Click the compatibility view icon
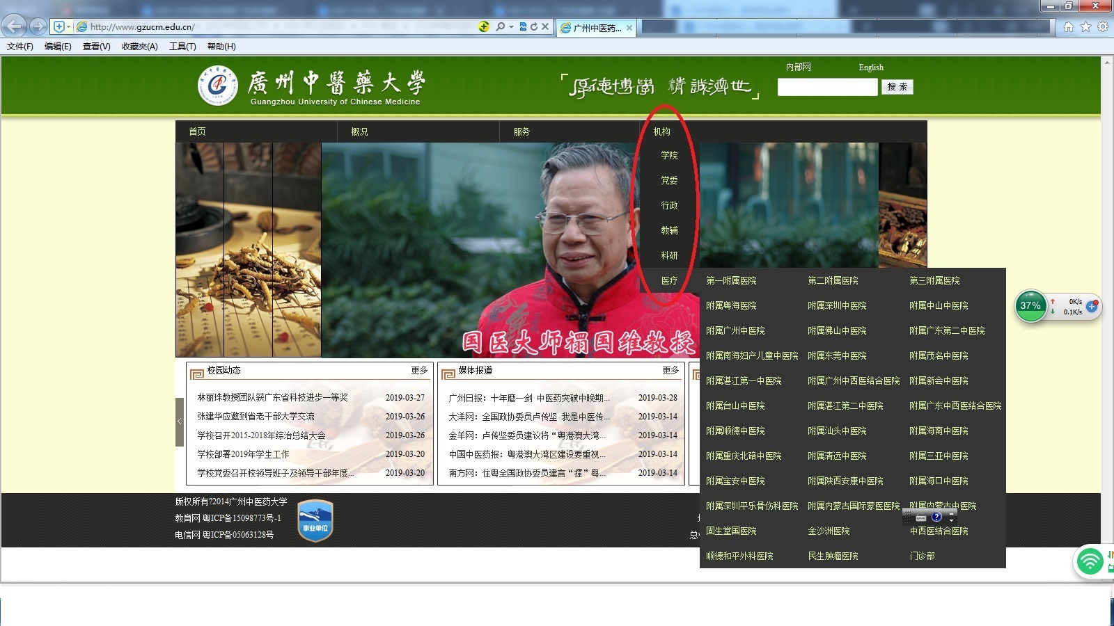 (523, 26)
